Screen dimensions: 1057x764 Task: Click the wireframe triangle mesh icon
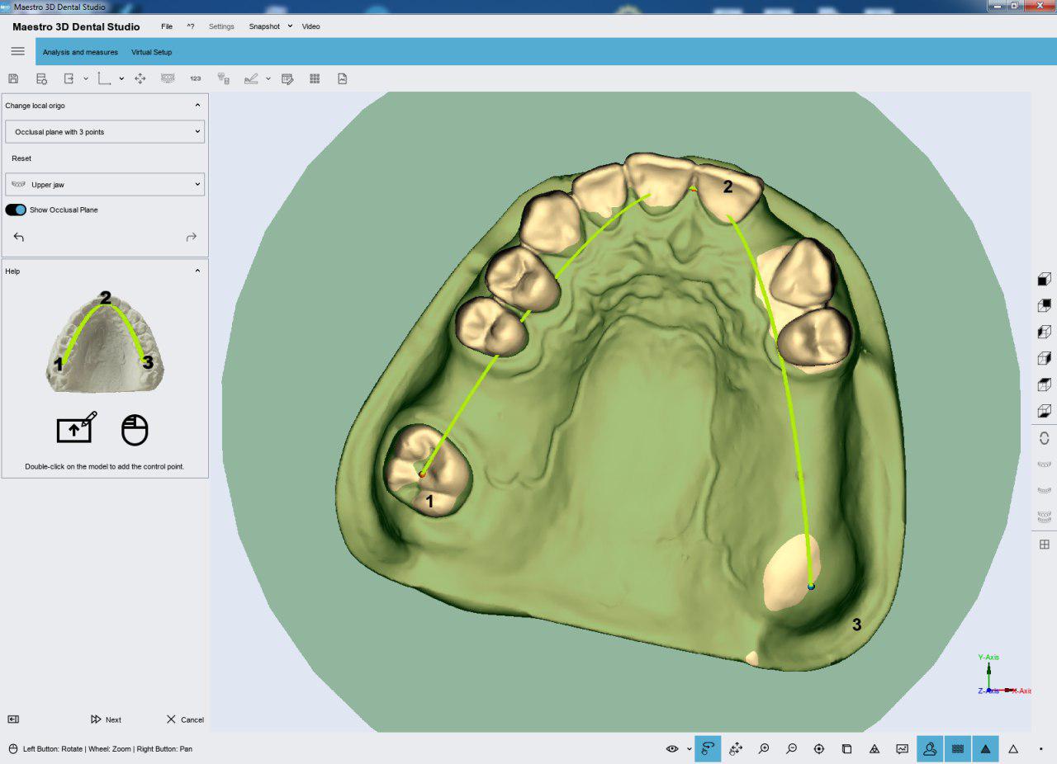tap(874, 748)
